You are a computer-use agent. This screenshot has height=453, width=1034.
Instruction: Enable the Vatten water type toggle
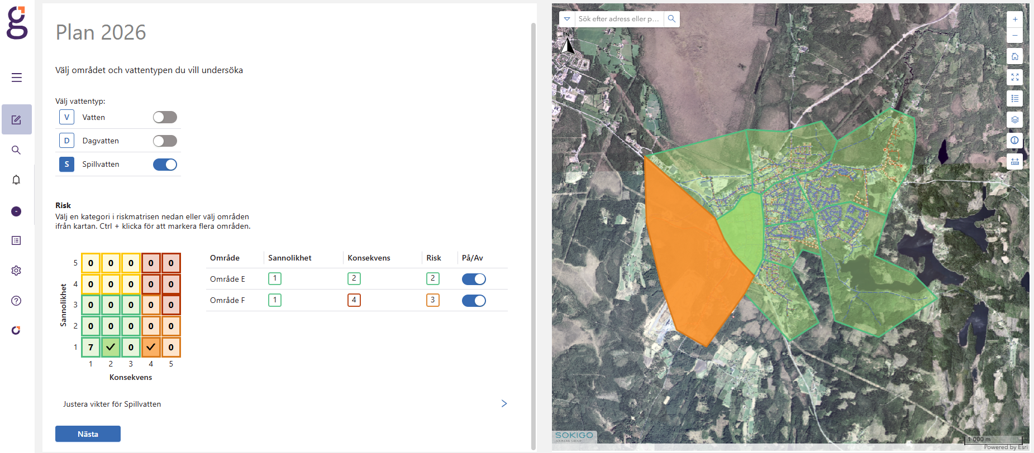[x=165, y=117]
